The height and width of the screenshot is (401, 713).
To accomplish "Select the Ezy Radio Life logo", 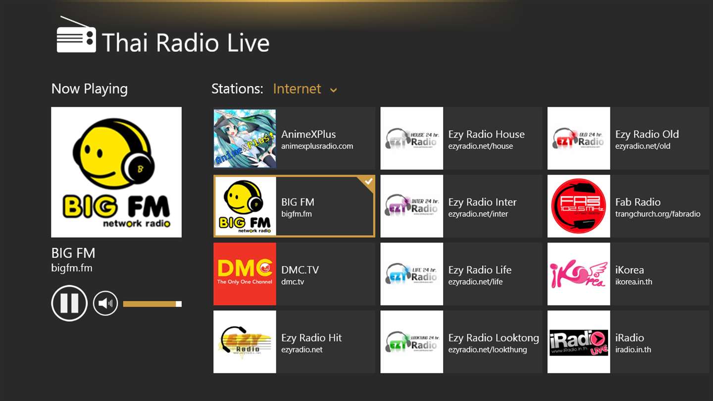I will click(x=411, y=274).
